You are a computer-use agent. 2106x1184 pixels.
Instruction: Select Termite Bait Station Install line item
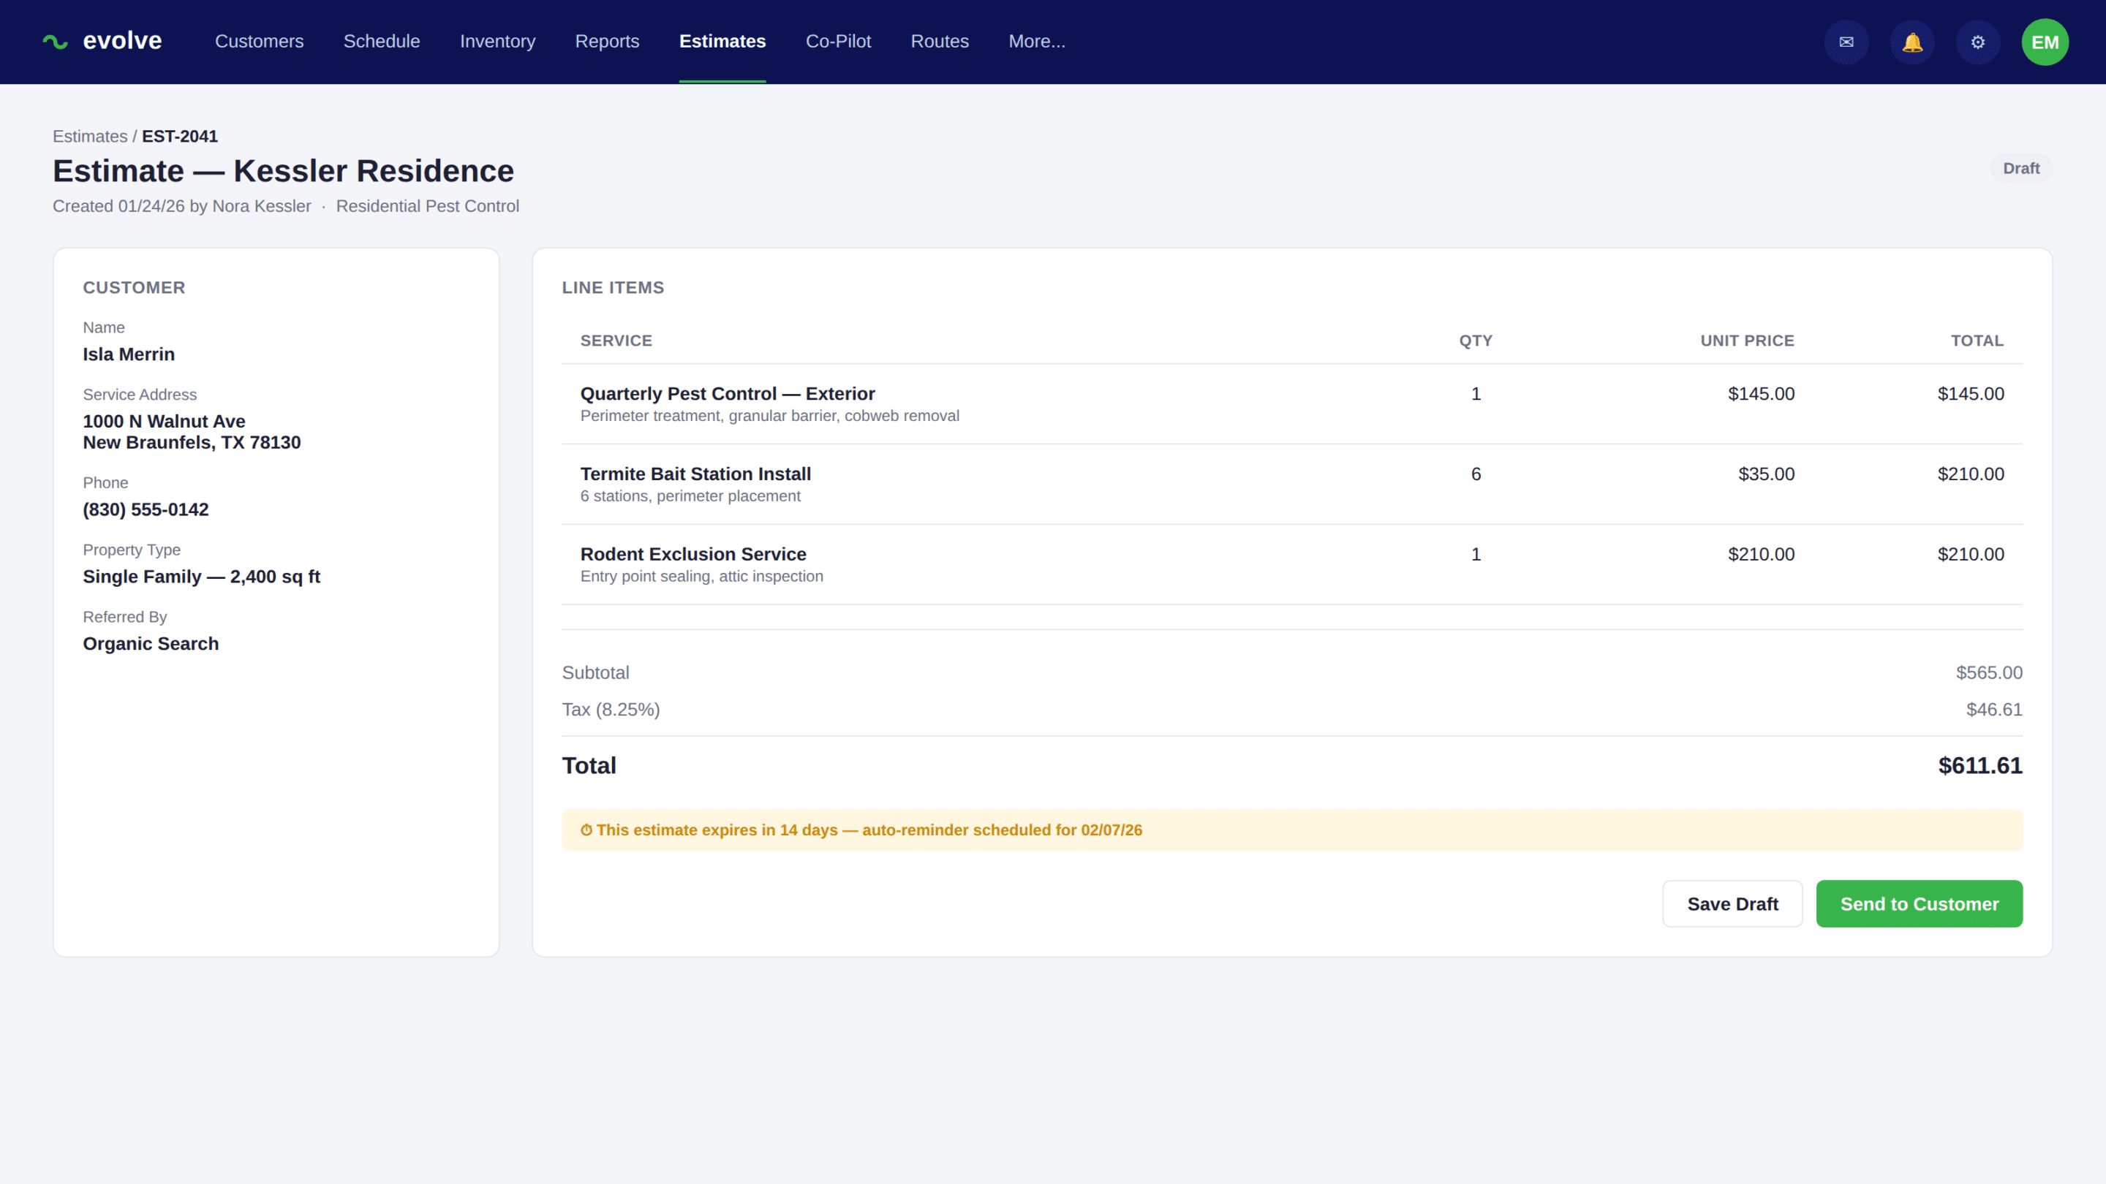(x=695, y=474)
